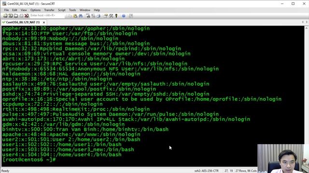This screenshot has width=309, height=173.
Task: Click the saslauth Saslauthd user line
Action: pyautogui.click(x=106, y=84)
